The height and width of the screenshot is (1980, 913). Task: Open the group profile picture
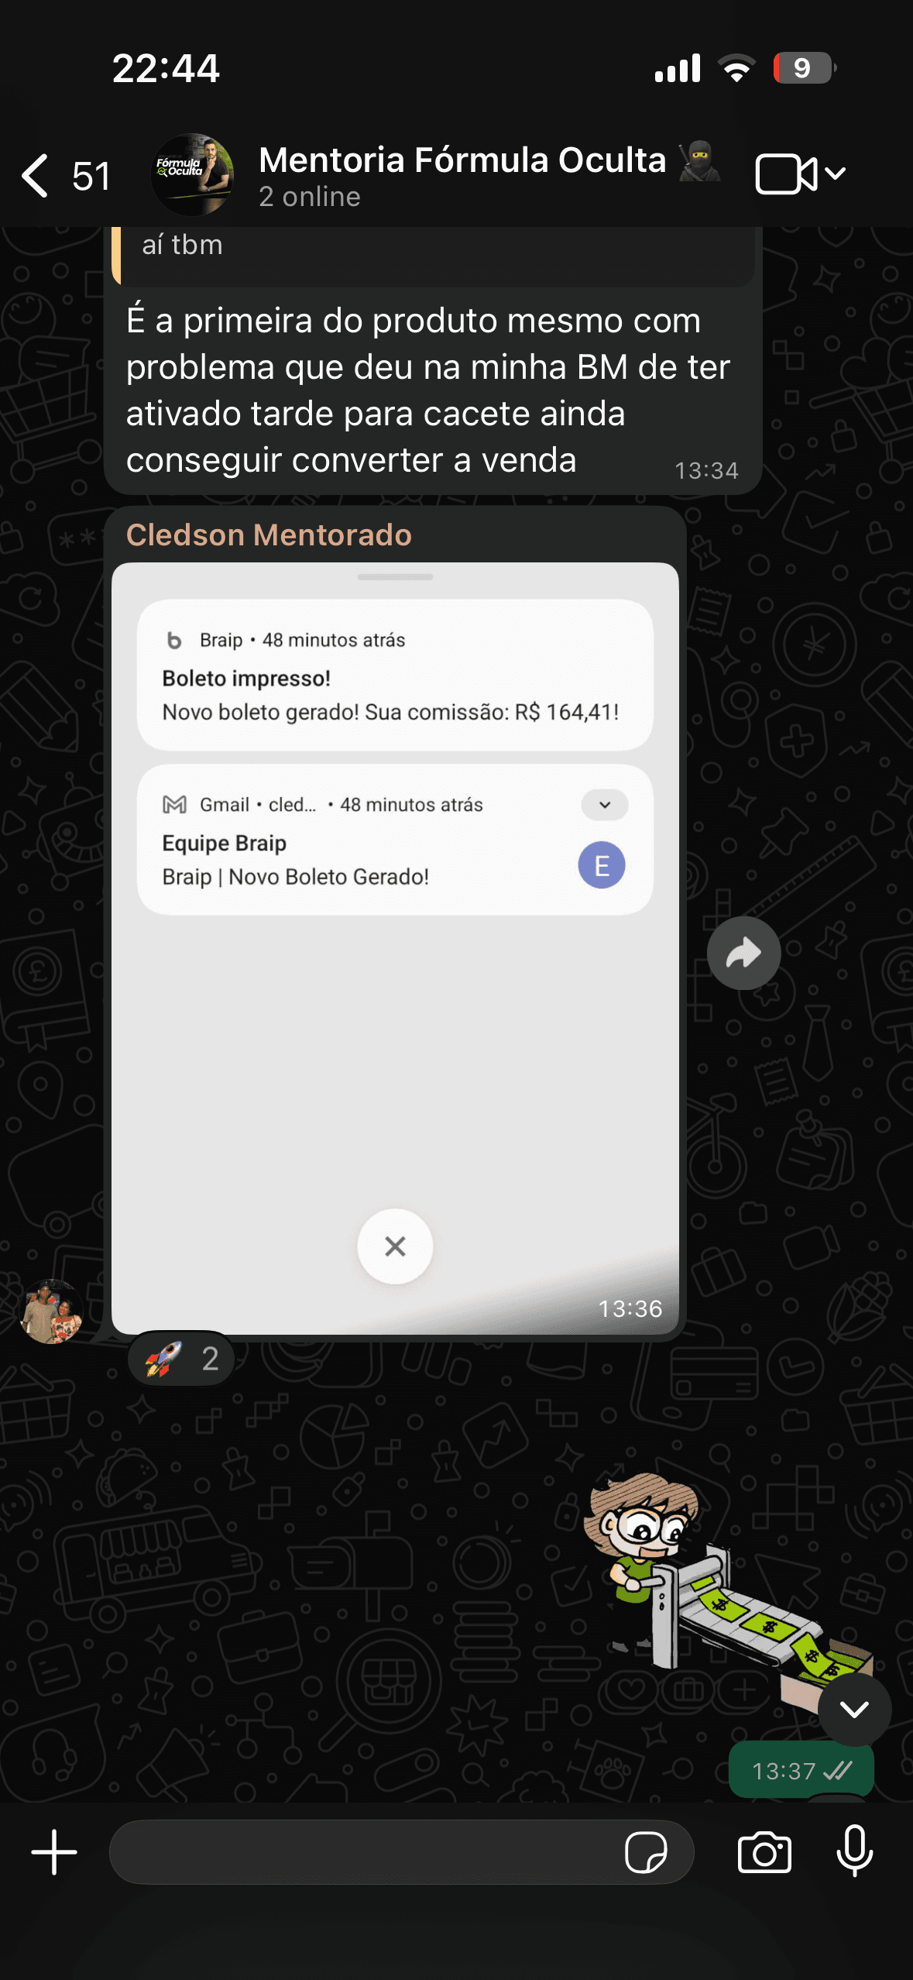click(x=193, y=175)
